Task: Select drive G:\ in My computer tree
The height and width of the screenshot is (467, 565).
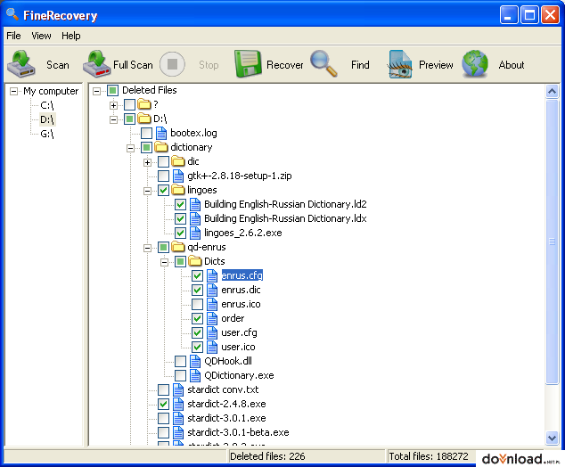Action: pyautogui.click(x=47, y=134)
